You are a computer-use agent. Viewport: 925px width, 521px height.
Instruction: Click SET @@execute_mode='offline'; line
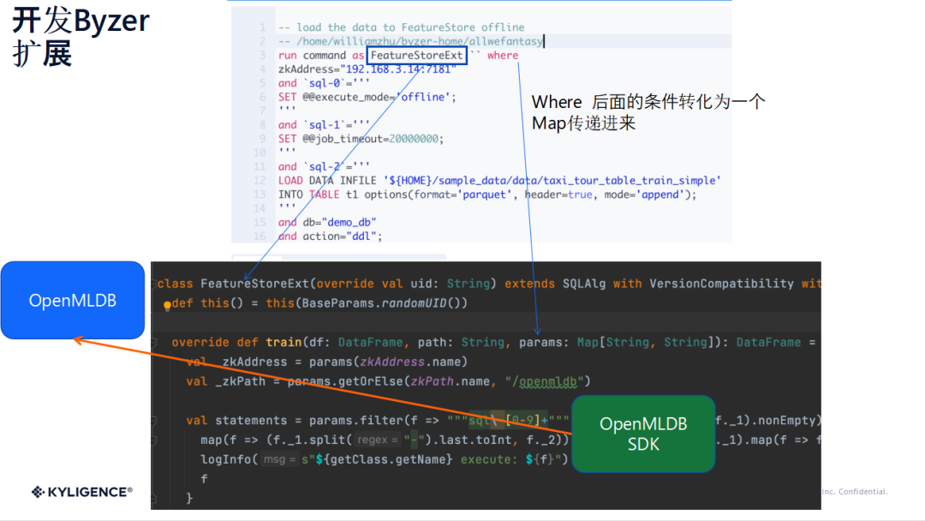click(x=367, y=97)
